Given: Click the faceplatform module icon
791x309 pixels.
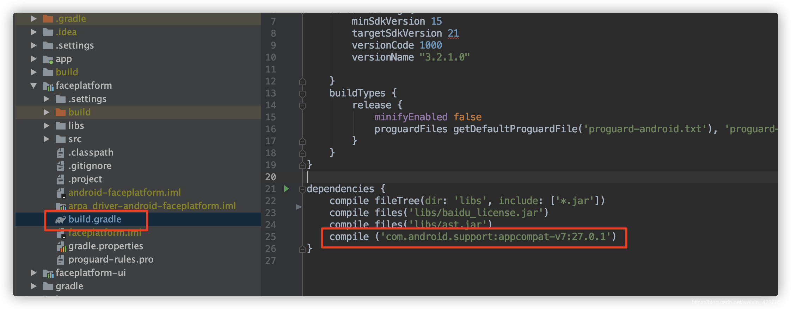Looking at the screenshot, I should (x=48, y=86).
